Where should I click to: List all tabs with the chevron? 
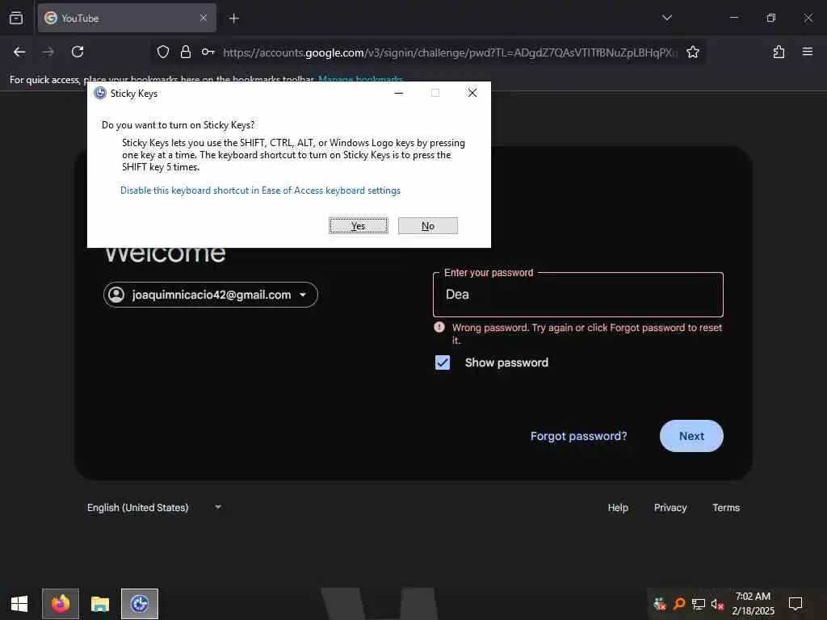(666, 18)
